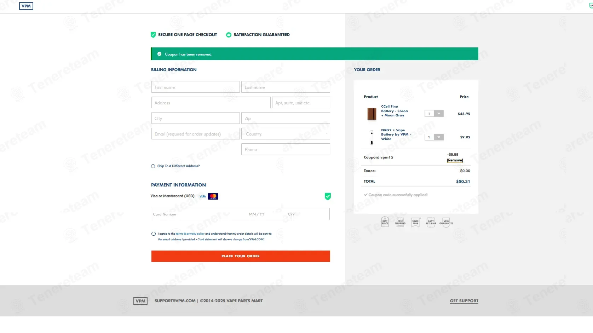Click the Best Price badge icon
Screen dimensions: 593x333
385,222
